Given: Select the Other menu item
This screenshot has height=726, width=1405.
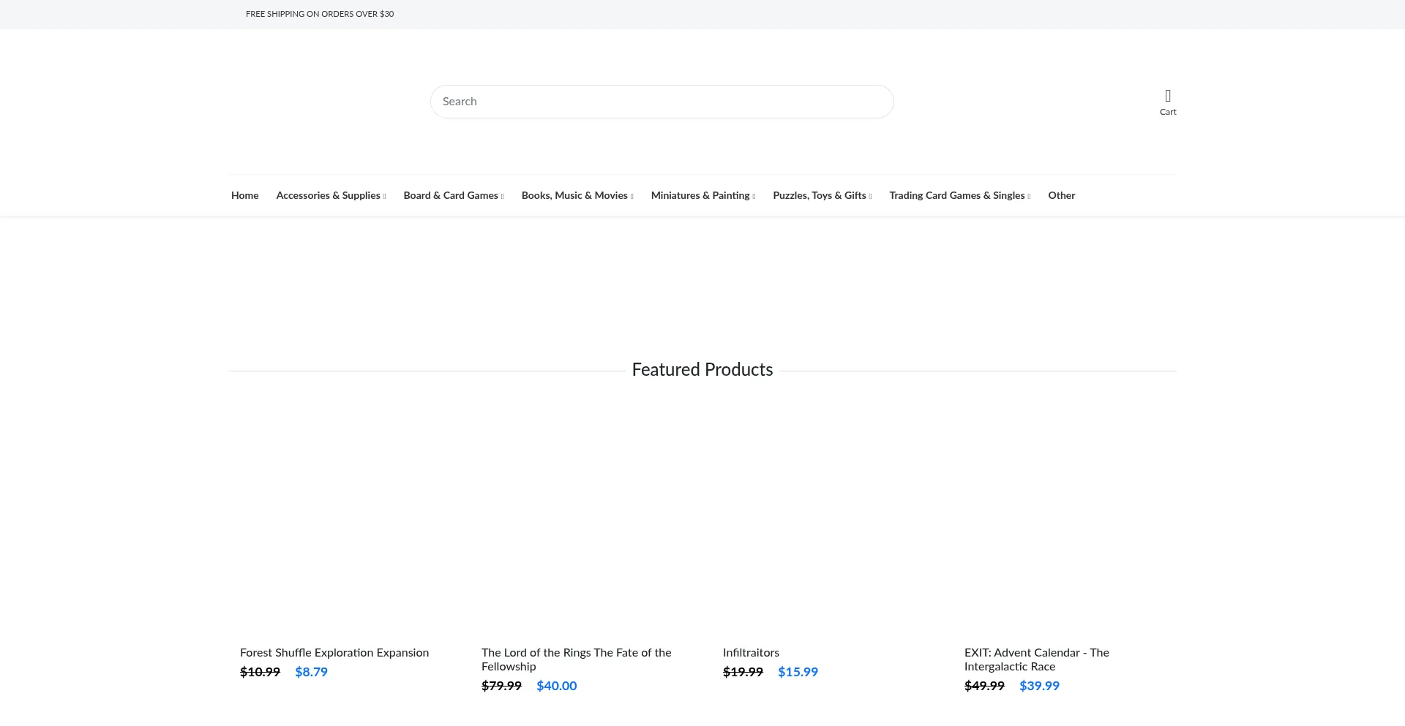Looking at the screenshot, I should tap(1061, 195).
